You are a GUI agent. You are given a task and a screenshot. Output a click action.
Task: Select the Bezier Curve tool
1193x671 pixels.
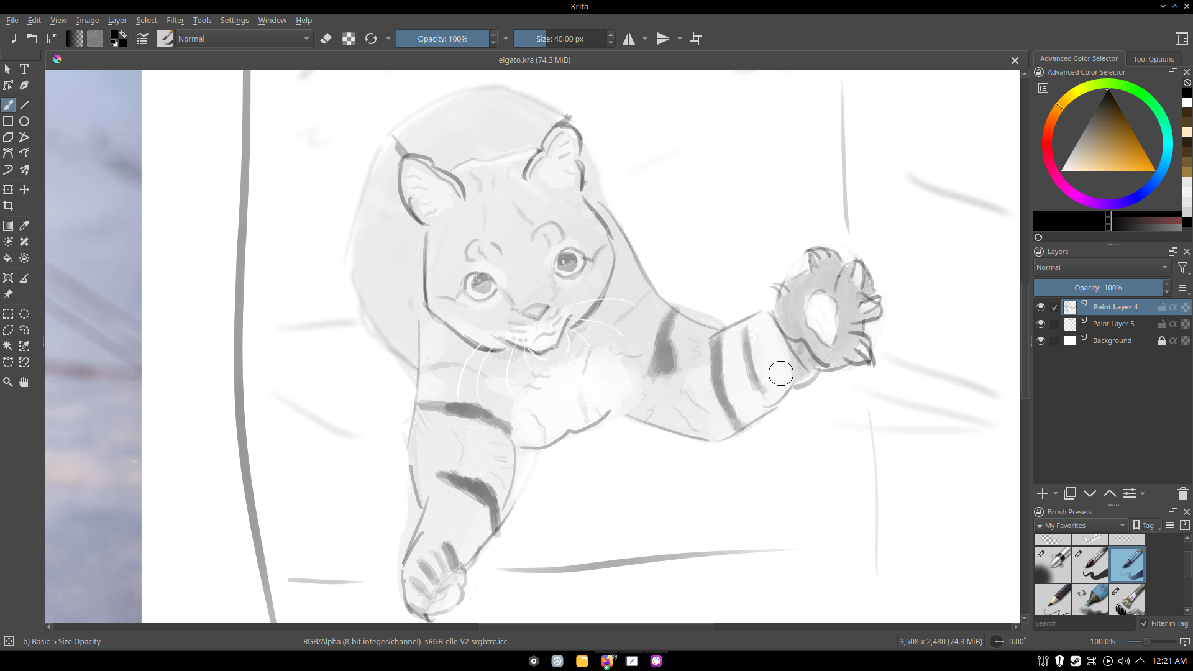coord(8,153)
